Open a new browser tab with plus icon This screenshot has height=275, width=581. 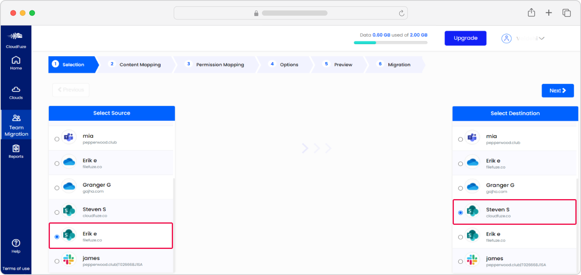(x=549, y=13)
